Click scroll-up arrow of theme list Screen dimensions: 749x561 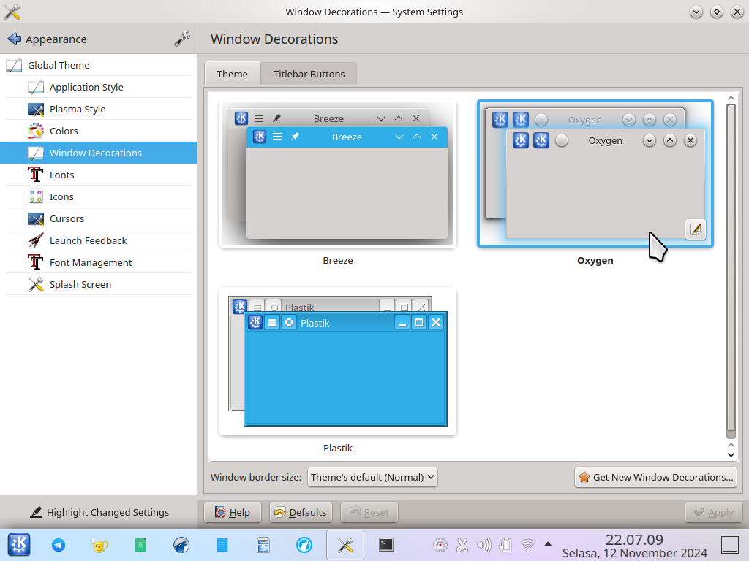[x=731, y=98]
